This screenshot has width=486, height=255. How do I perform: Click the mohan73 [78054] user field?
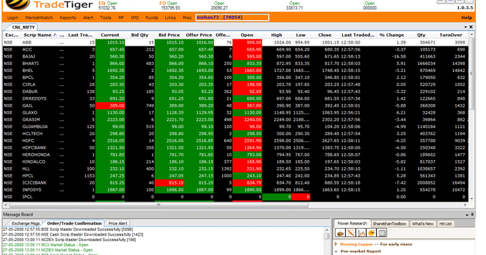coord(232,17)
